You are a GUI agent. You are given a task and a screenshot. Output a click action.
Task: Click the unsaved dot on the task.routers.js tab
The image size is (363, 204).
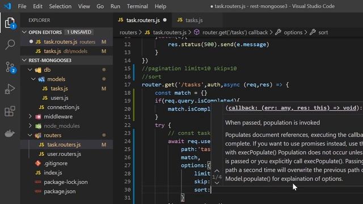165,20
